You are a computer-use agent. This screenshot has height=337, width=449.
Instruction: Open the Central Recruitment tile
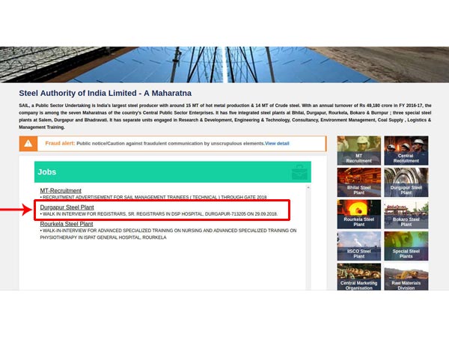pyautogui.click(x=406, y=151)
